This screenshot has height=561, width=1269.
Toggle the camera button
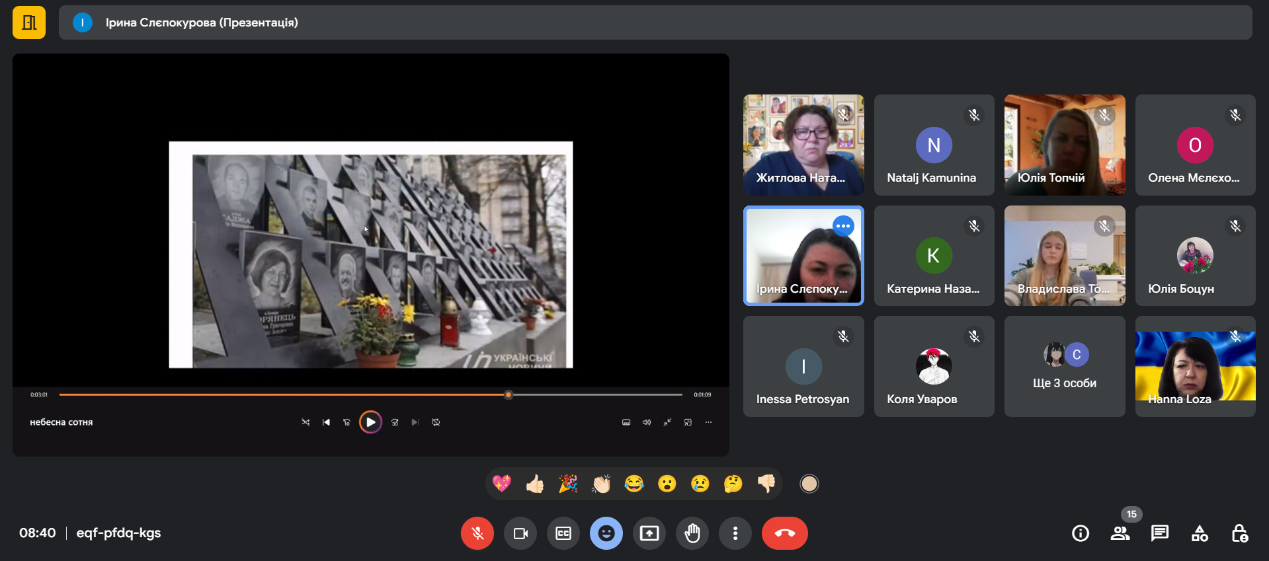tap(520, 533)
